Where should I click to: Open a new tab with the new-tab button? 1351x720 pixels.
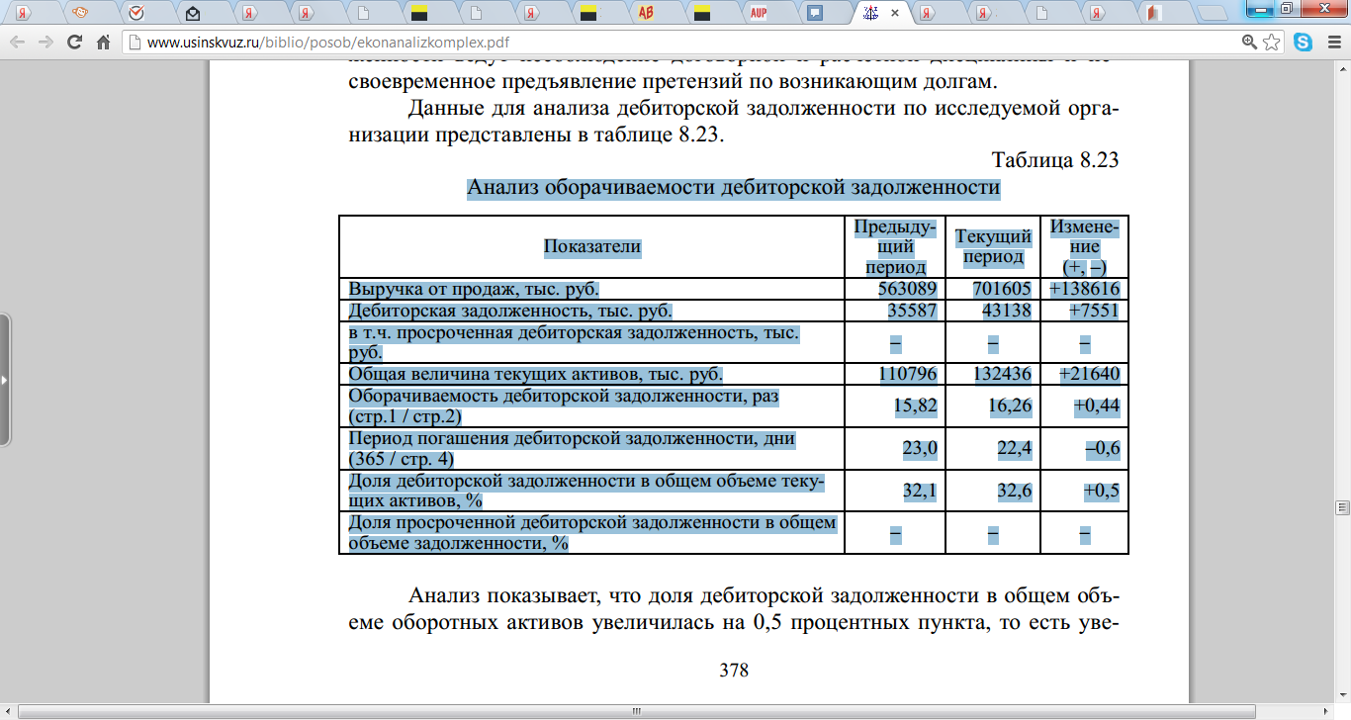[1212, 14]
